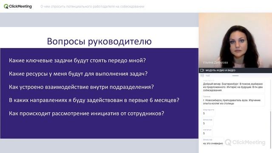The height and width of the screenshot is (153, 272).
Task: Click the chat message ну это очевидно
Action: click(213, 142)
